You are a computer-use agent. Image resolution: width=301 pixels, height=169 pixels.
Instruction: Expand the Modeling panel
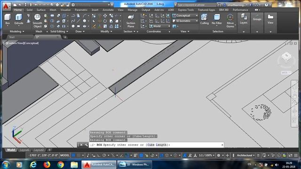17,31
